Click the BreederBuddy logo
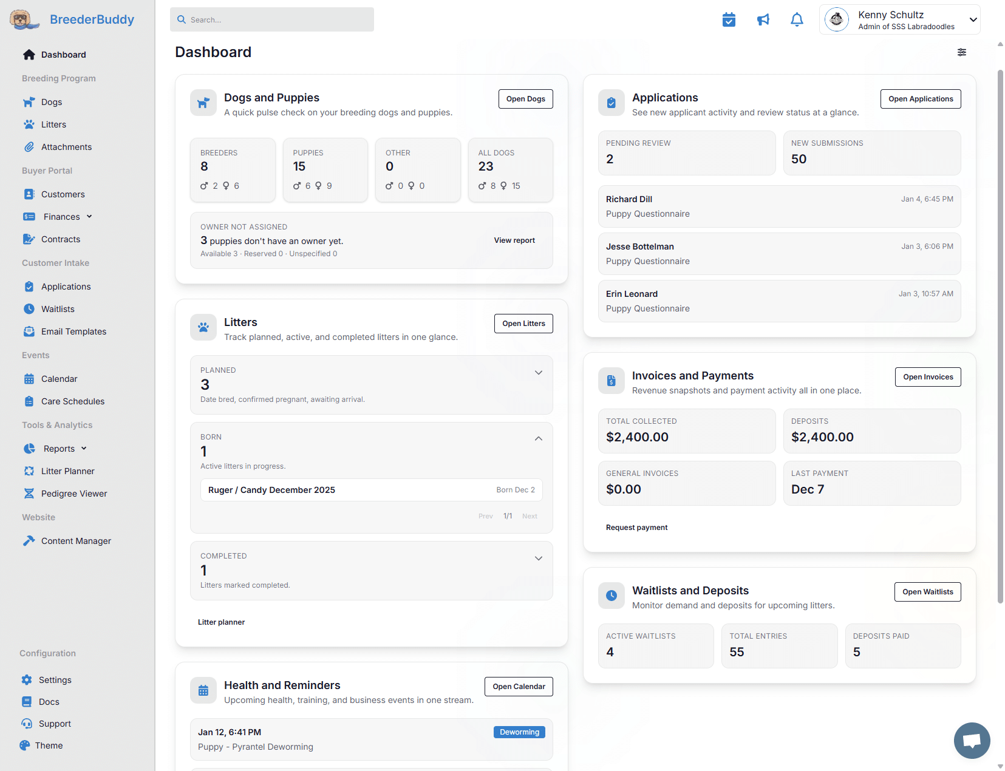Image resolution: width=1005 pixels, height=771 pixels. (72, 19)
